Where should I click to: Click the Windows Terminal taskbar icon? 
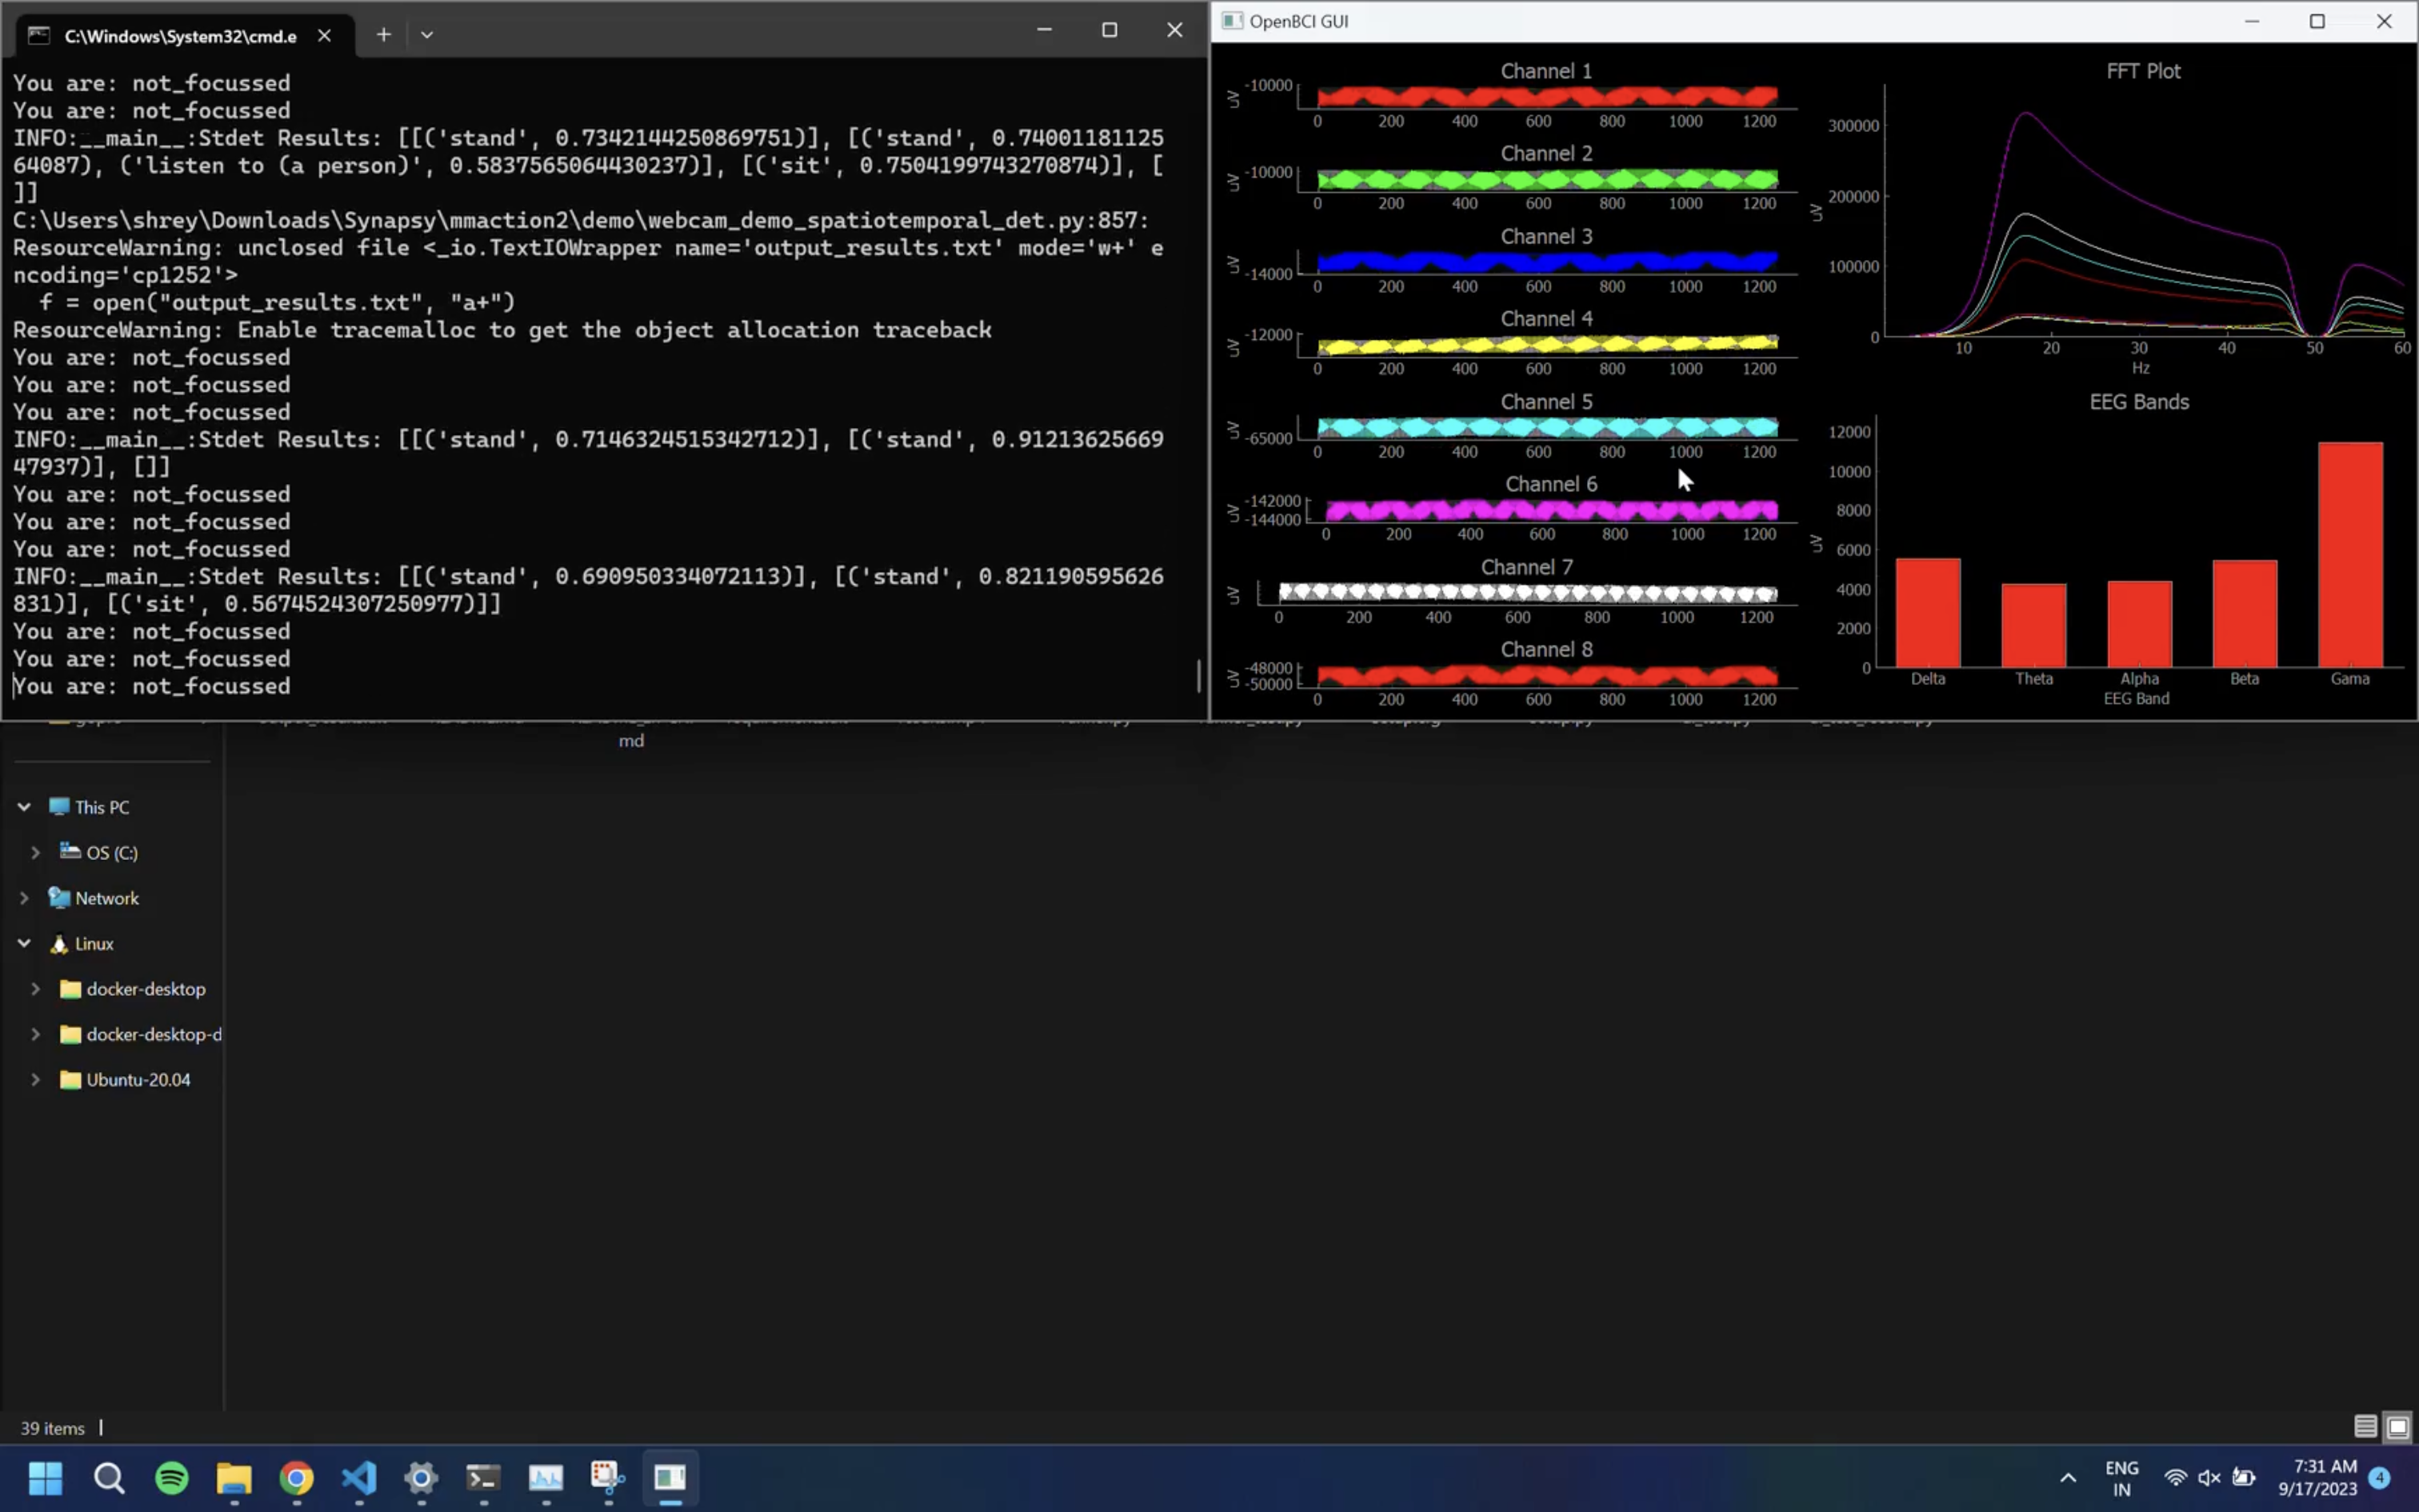(x=484, y=1477)
